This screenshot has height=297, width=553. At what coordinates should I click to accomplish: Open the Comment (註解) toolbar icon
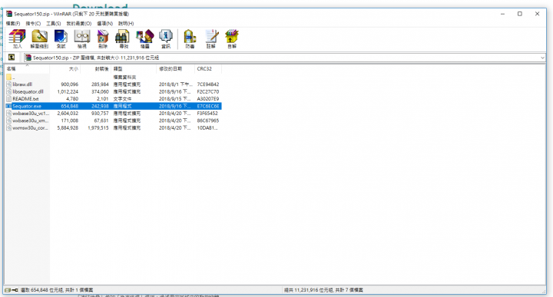click(211, 38)
